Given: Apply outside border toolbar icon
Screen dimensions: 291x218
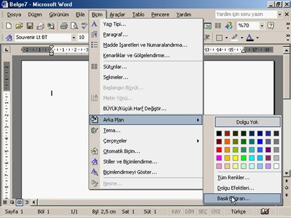Looking at the screenshot, I should 219,38.
